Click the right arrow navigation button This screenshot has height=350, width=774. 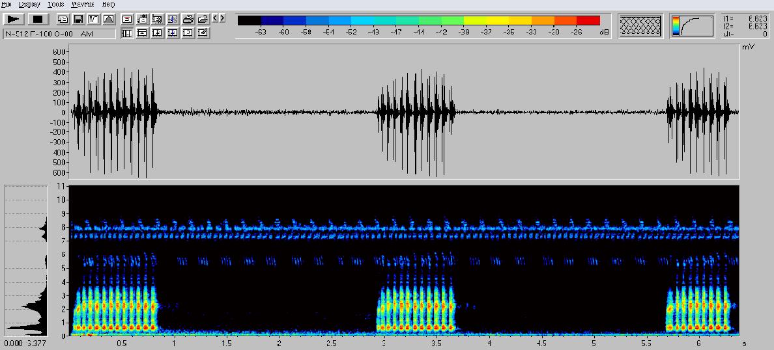point(222,18)
